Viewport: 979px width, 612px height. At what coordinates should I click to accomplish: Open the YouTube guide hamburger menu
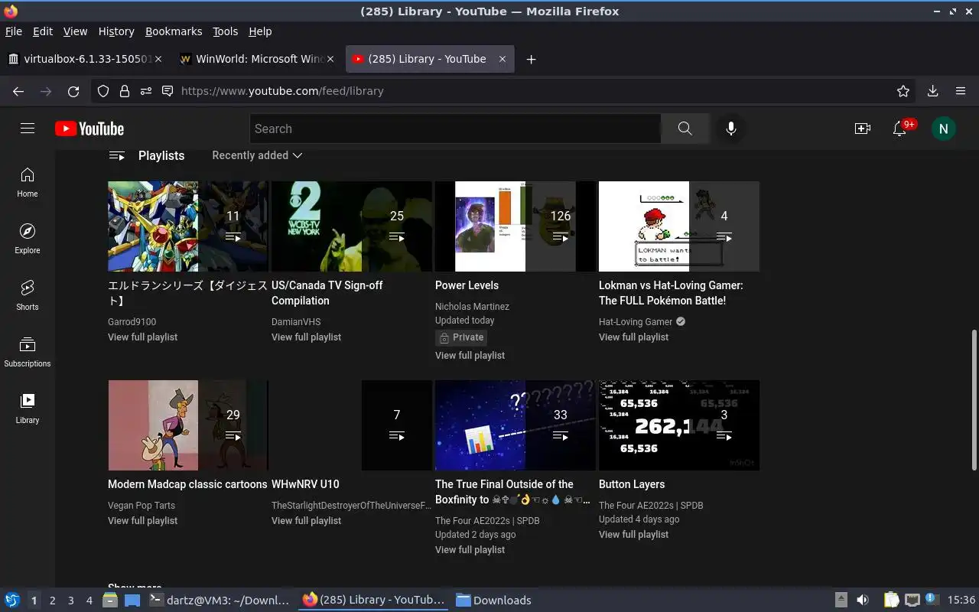(x=28, y=129)
